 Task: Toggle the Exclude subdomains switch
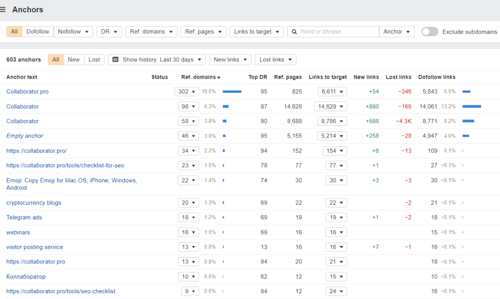[430, 32]
